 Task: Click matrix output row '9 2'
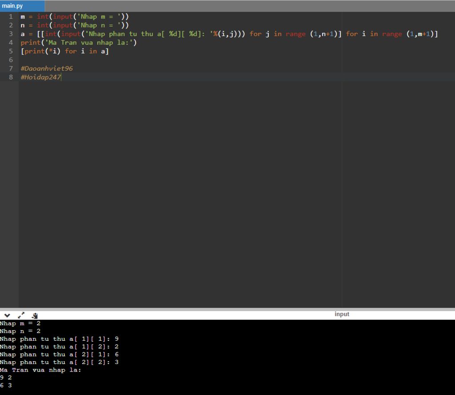(x=6, y=378)
